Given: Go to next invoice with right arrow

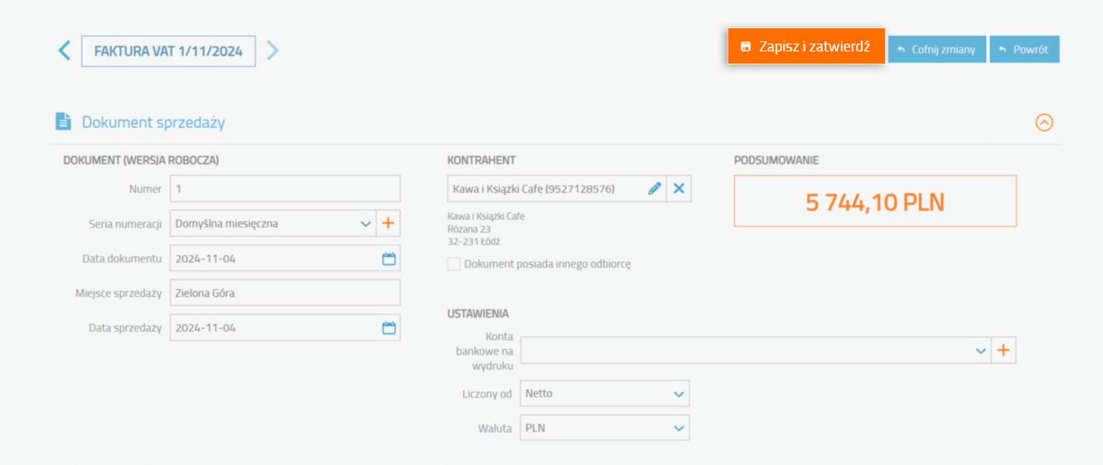Looking at the screenshot, I should point(273,50).
